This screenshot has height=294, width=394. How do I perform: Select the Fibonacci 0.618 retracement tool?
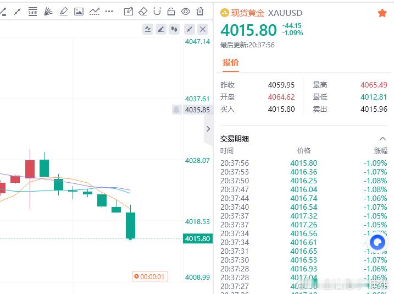coord(32,12)
